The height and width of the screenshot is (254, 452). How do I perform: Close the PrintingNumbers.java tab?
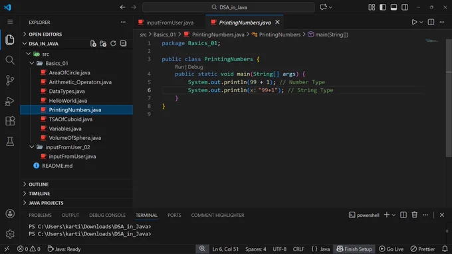[x=277, y=22]
